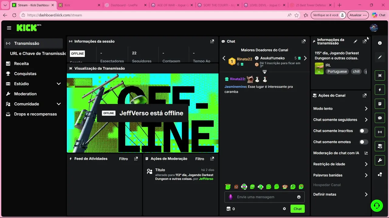The image size is (389, 218).
Task: Edit stream info with the pencil icon in Informações da transmissão
Action: tap(355, 41)
